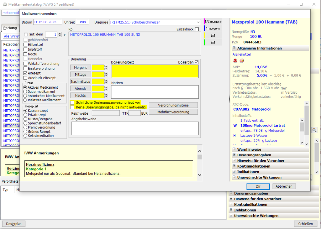Enable the Wirkstoffverordnung checkbox
321x229 pixels.
[25, 64]
